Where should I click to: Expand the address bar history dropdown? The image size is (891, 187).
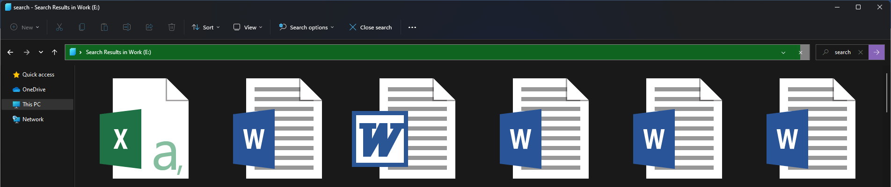(x=783, y=52)
